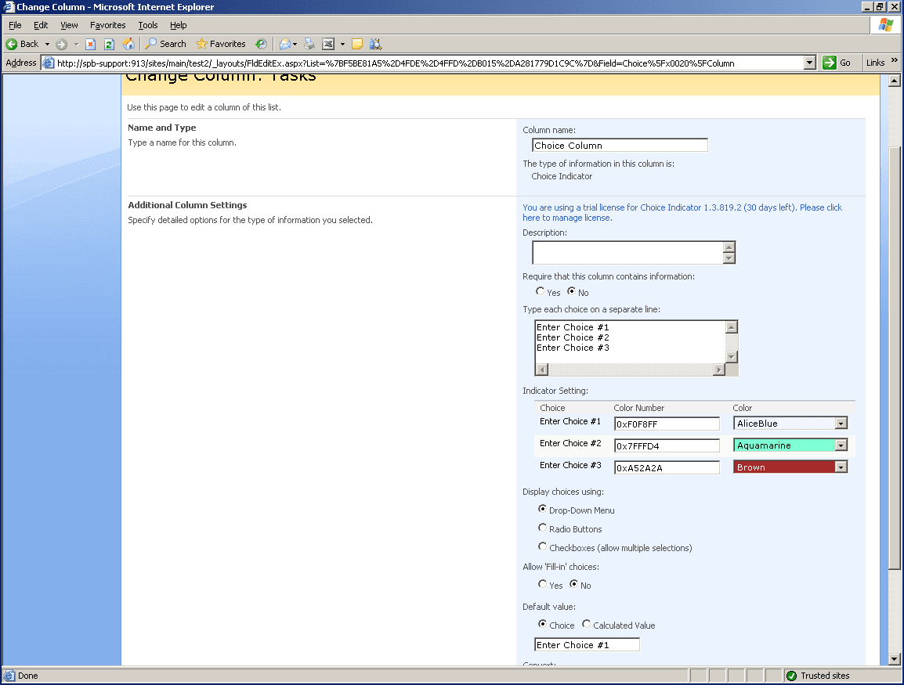Click the manage license link
Image resolution: width=904 pixels, height=685 pixels.
point(682,213)
